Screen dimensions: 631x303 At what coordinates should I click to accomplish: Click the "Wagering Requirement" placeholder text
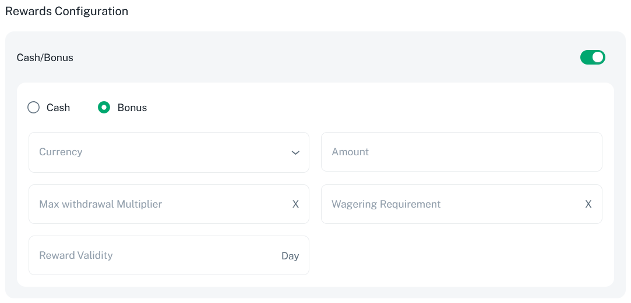pyautogui.click(x=386, y=204)
